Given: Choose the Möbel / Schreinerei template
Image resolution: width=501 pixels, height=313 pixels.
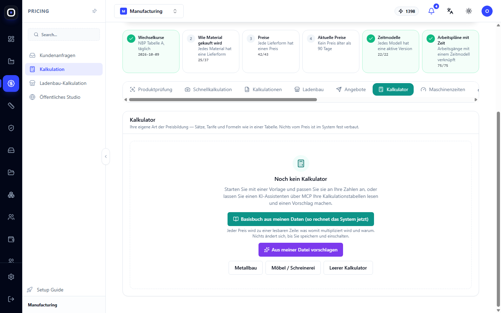Looking at the screenshot, I should tap(293, 268).
